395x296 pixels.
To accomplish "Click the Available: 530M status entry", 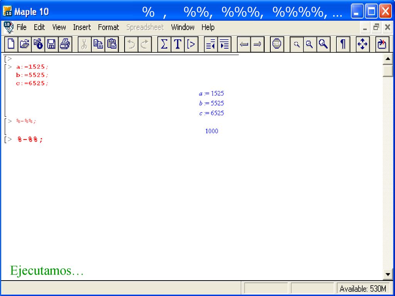I will [x=363, y=288].
